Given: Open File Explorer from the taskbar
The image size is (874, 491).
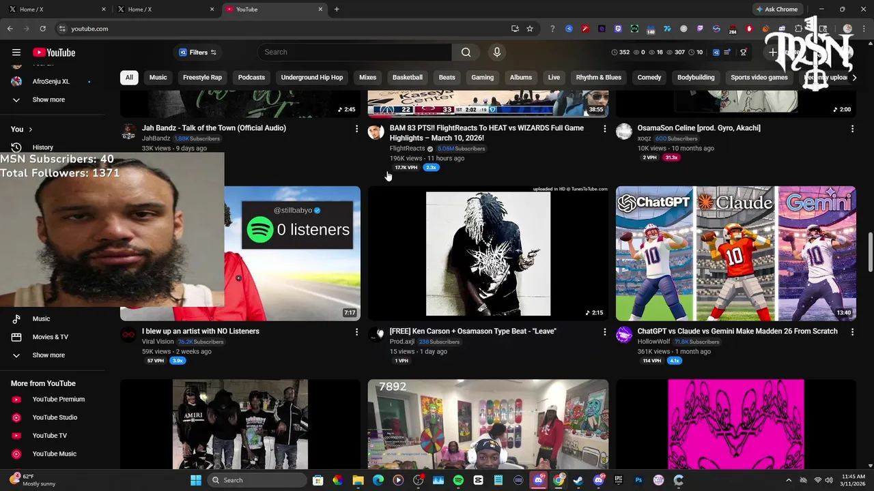Looking at the screenshot, I should (358, 480).
